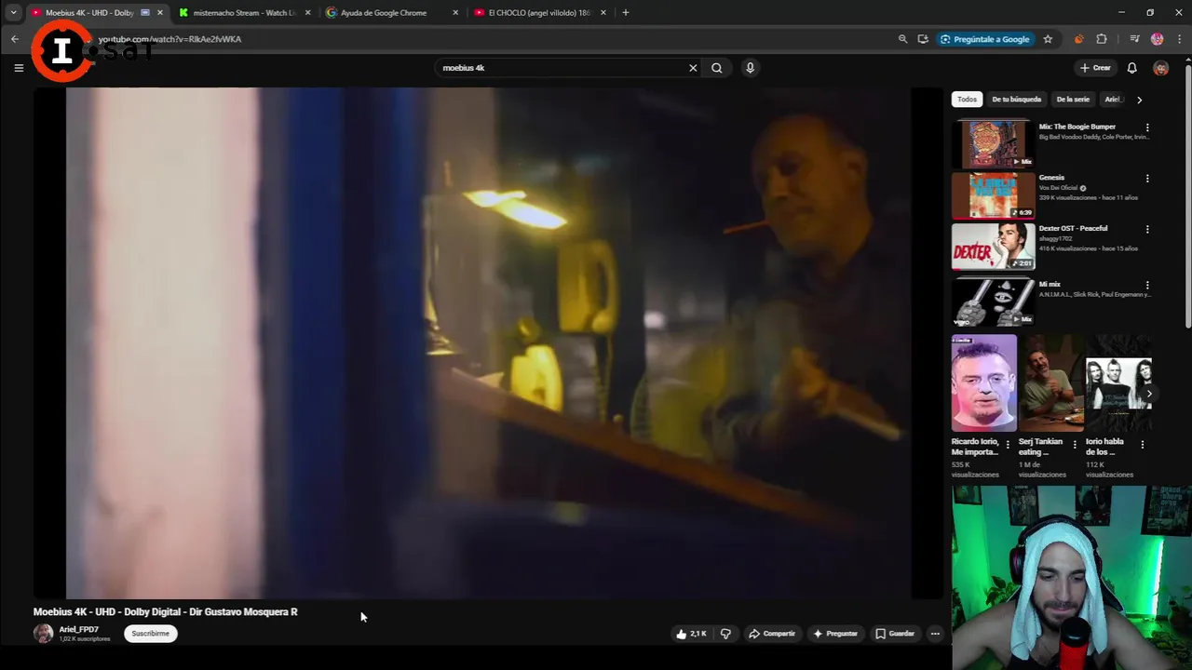1192x670 pixels.
Task: Open the YouTube account avatar menu
Action: pyautogui.click(x=1160, y=68)
